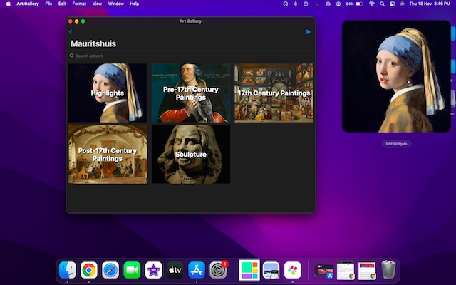Open the Window menu
The height and width of the screenshot is (285, 456).
[115, 4]
